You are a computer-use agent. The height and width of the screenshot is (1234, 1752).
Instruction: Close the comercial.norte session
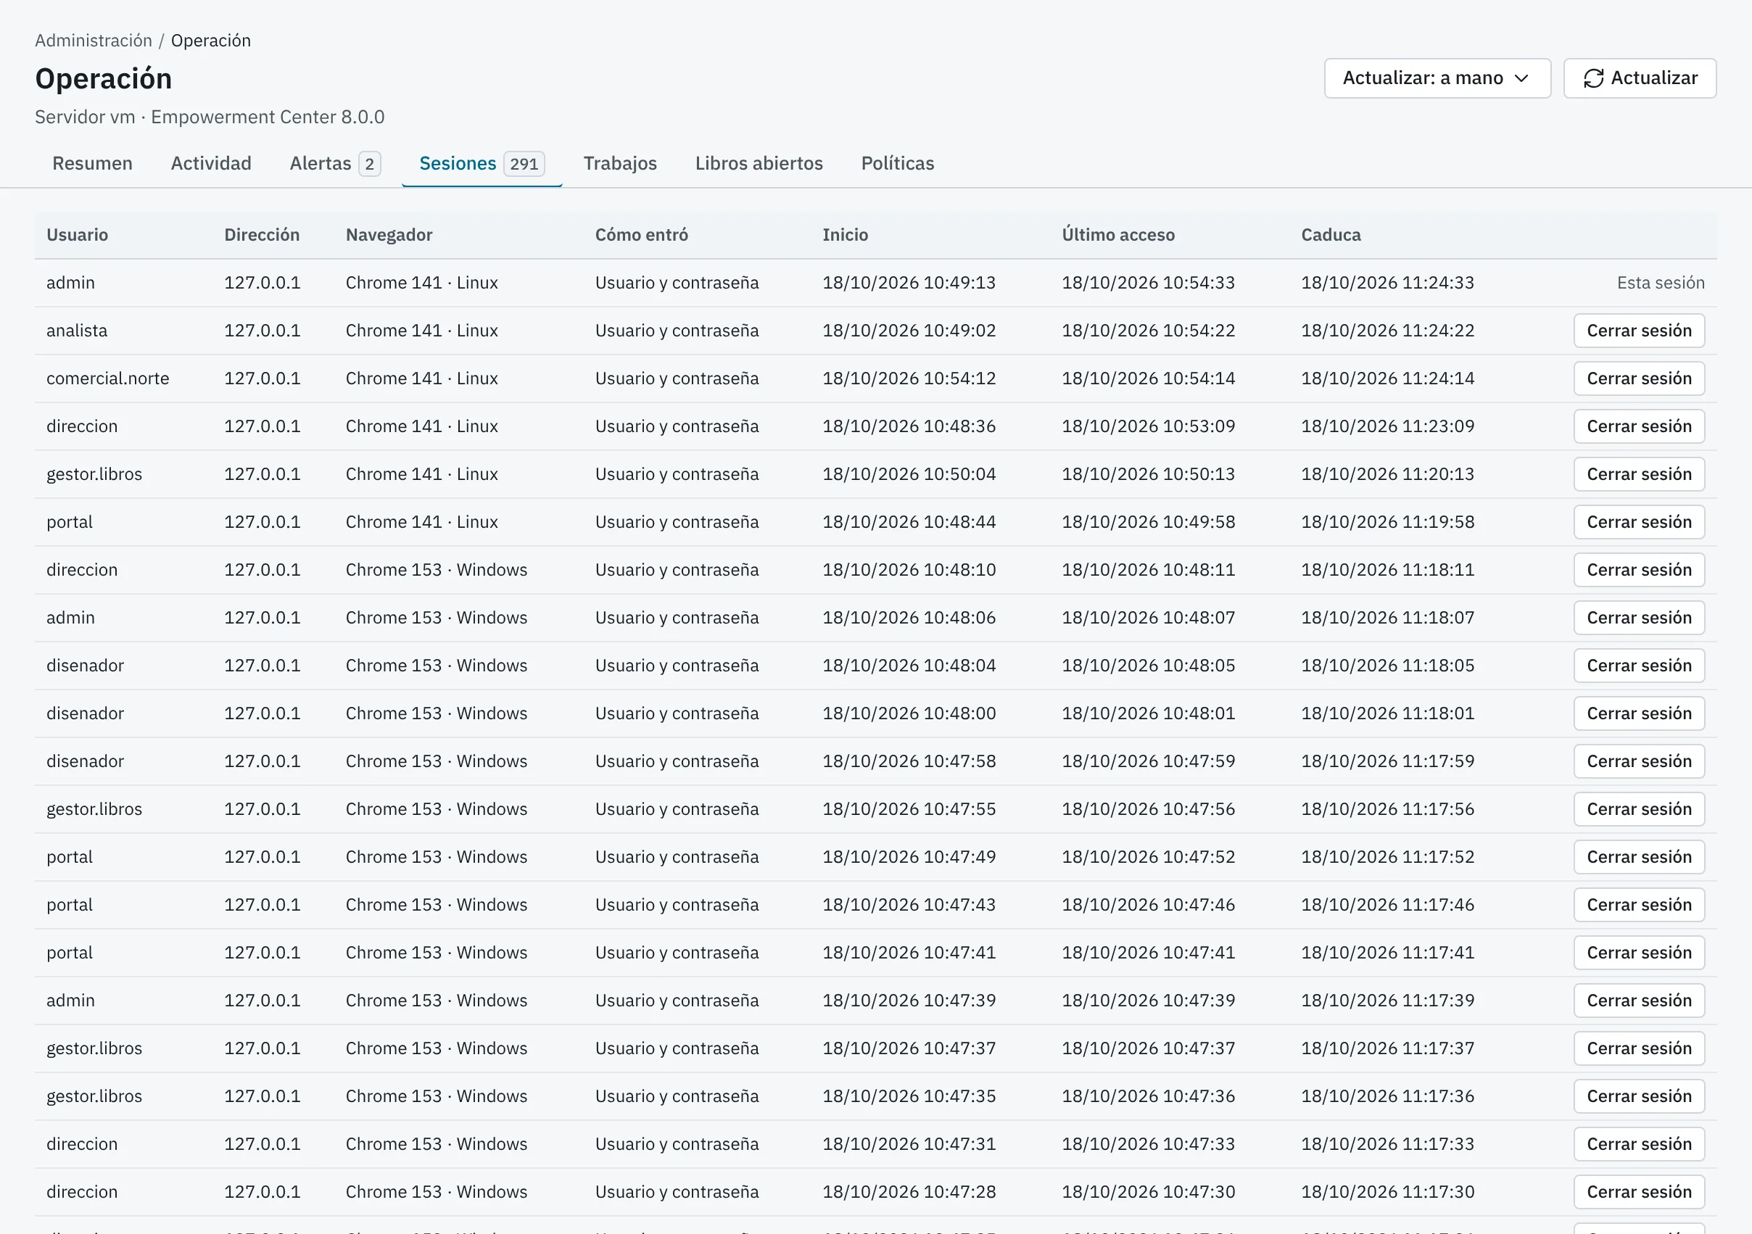point(1638,378)
